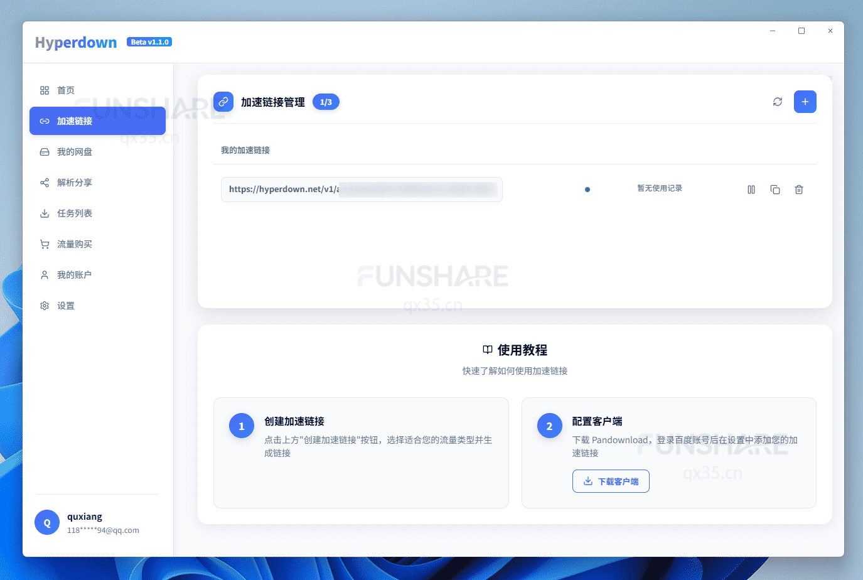Open 设置 in the sidebar
This screenshot has width=863, height=580.
(x=97, y=306)
